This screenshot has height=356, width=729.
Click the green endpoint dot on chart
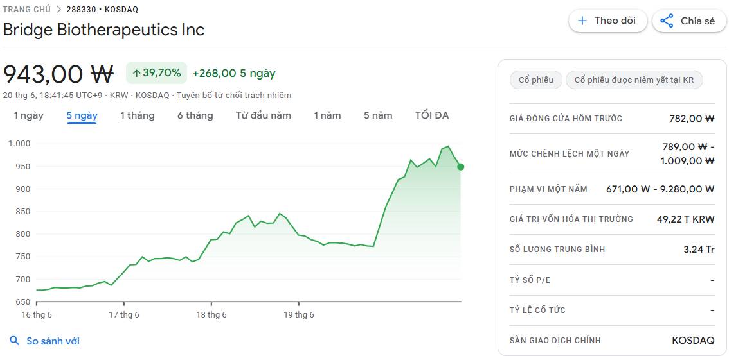point(460,167)
